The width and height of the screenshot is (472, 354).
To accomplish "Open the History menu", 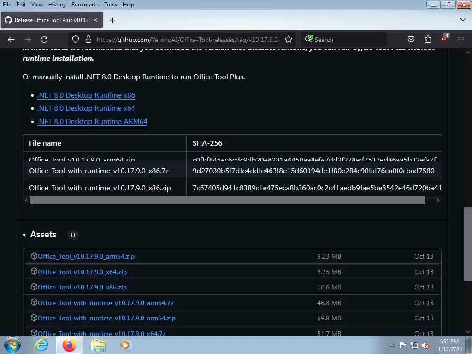I will click(x=57, y=5).
